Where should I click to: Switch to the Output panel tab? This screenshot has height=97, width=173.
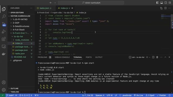pos(99,57)
